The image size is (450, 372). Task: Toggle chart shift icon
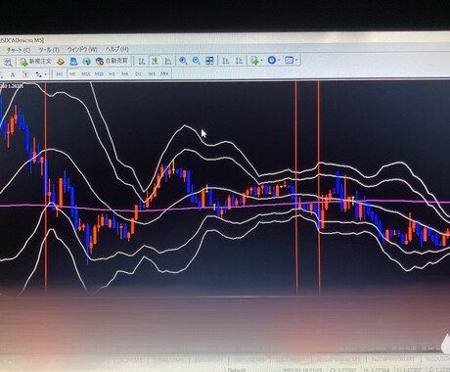(239, 61)
